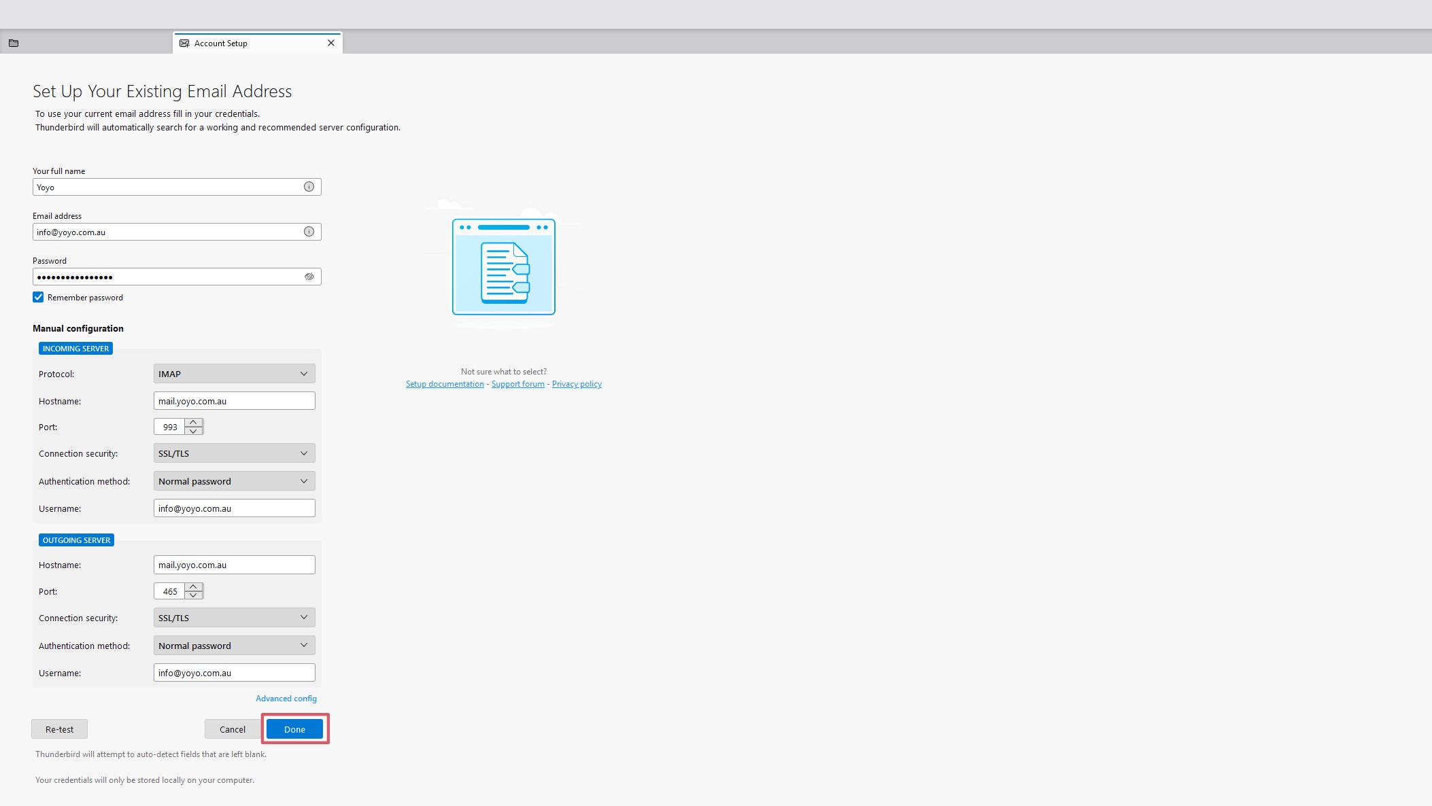Open incoming Protocol IMAP dropdown
The image size is (1432, 806).
[234, 374]
